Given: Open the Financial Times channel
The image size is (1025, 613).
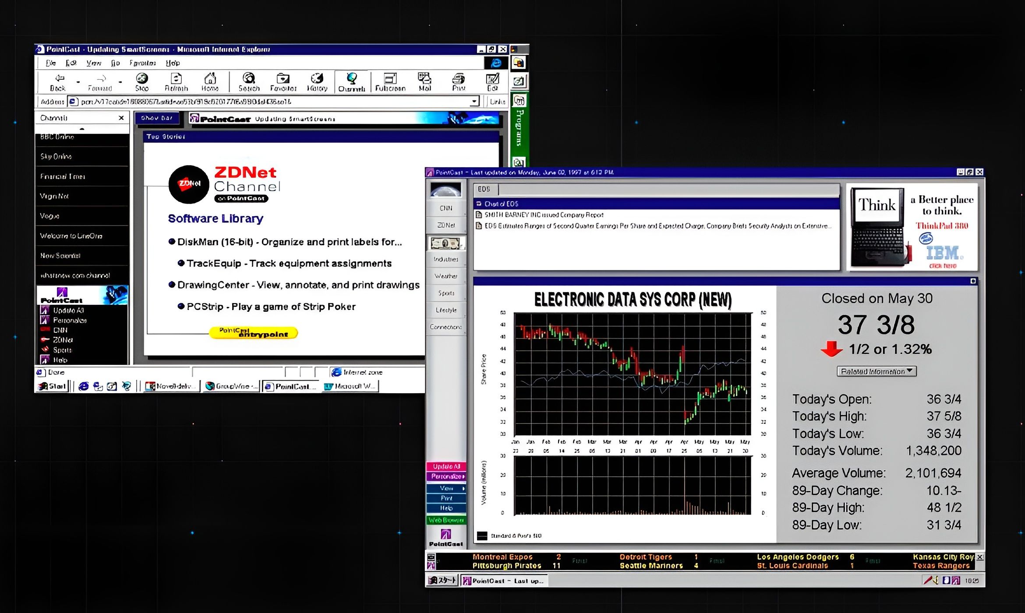Looking at the screenshot, I should [x=82, y=176].
